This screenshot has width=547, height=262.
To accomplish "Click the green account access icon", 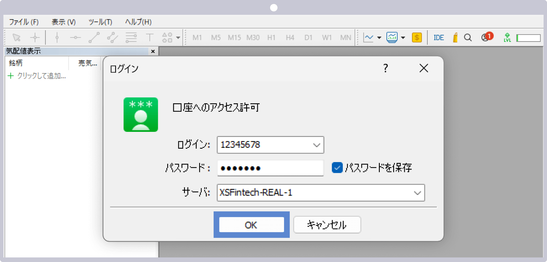I will [x=141, y=114].
